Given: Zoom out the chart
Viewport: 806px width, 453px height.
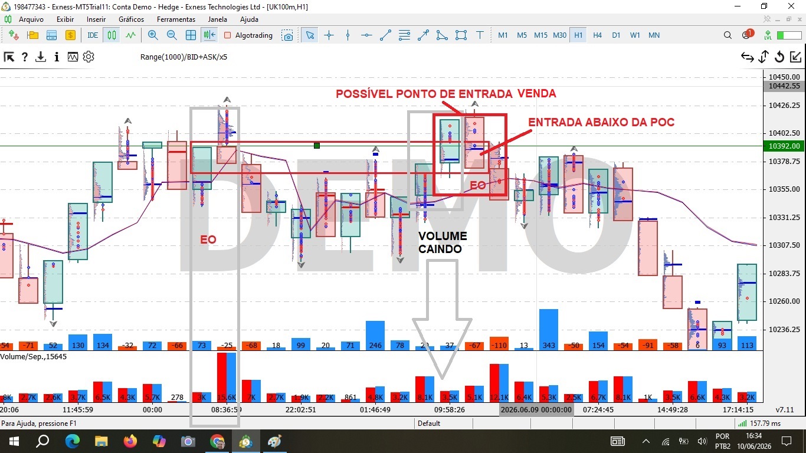Looking at the screenshot, I should click(x=172, y=35).
